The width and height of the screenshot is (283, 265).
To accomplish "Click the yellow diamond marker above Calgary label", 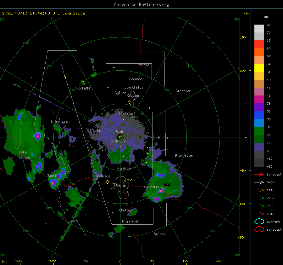I will point(124,181).
